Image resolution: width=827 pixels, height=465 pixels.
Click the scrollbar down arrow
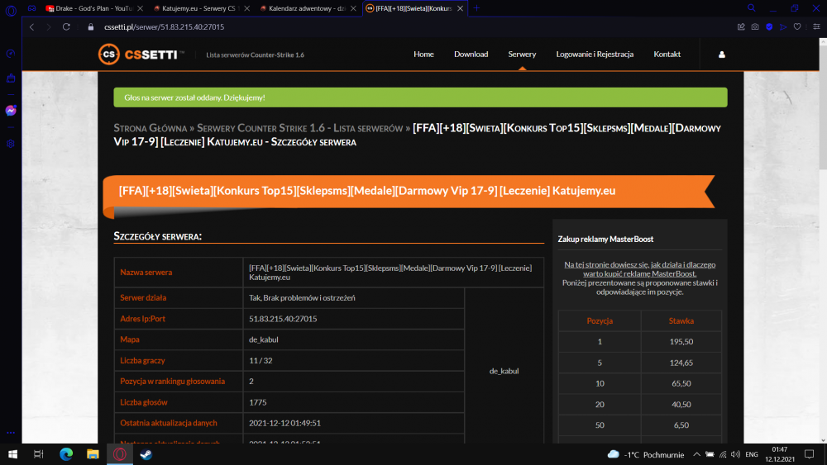pyautogui.click(x=823, y=439)
